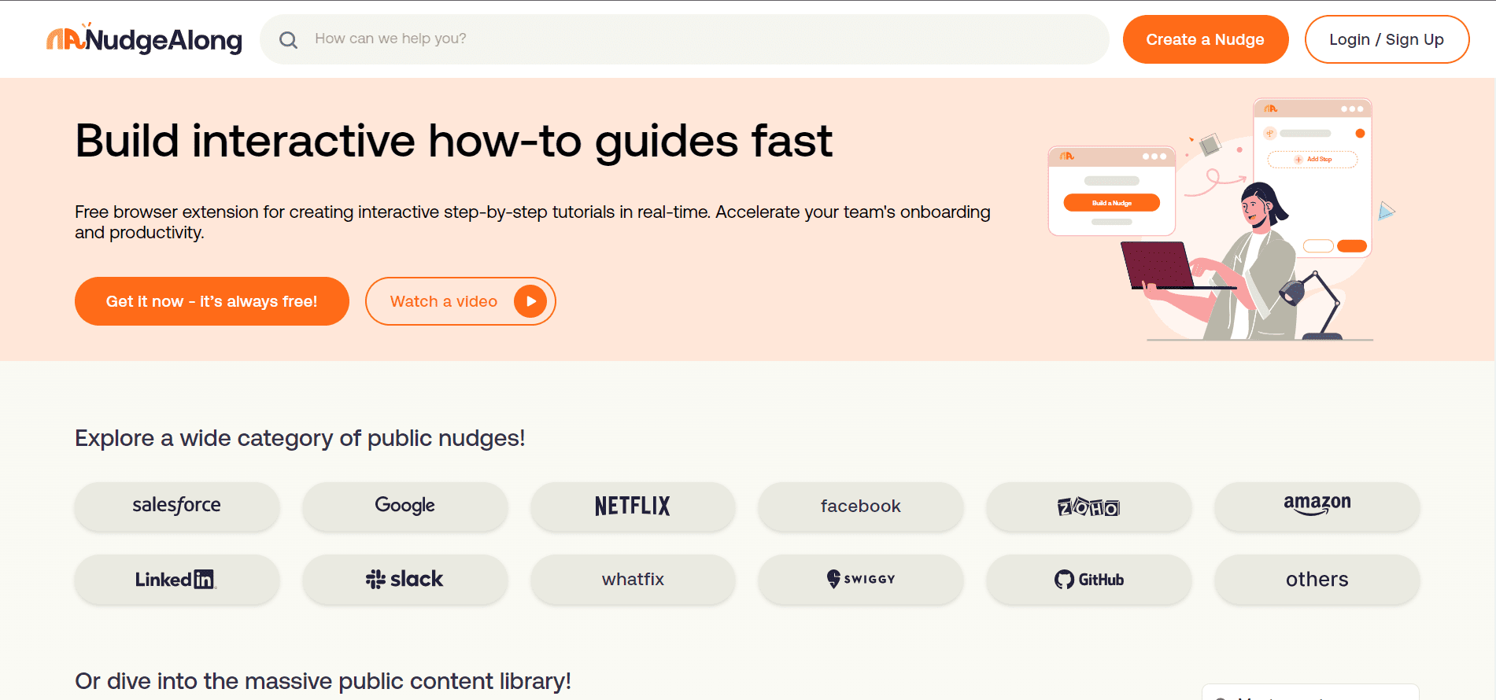Screen dimensions: 1496x700
Task: Choose the whatfix category
Action: (x=633, y=580)
